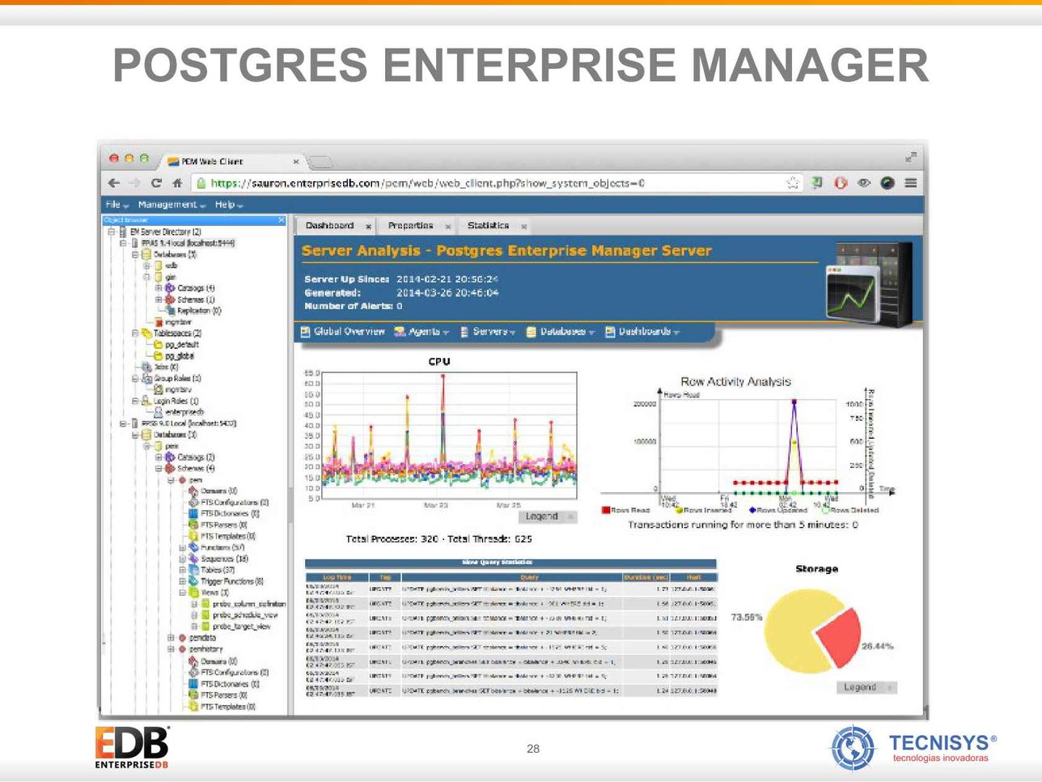This screenshot has width=1042, height=782.
Task: Select the Replication (0) tree icon
Action: 170,310
